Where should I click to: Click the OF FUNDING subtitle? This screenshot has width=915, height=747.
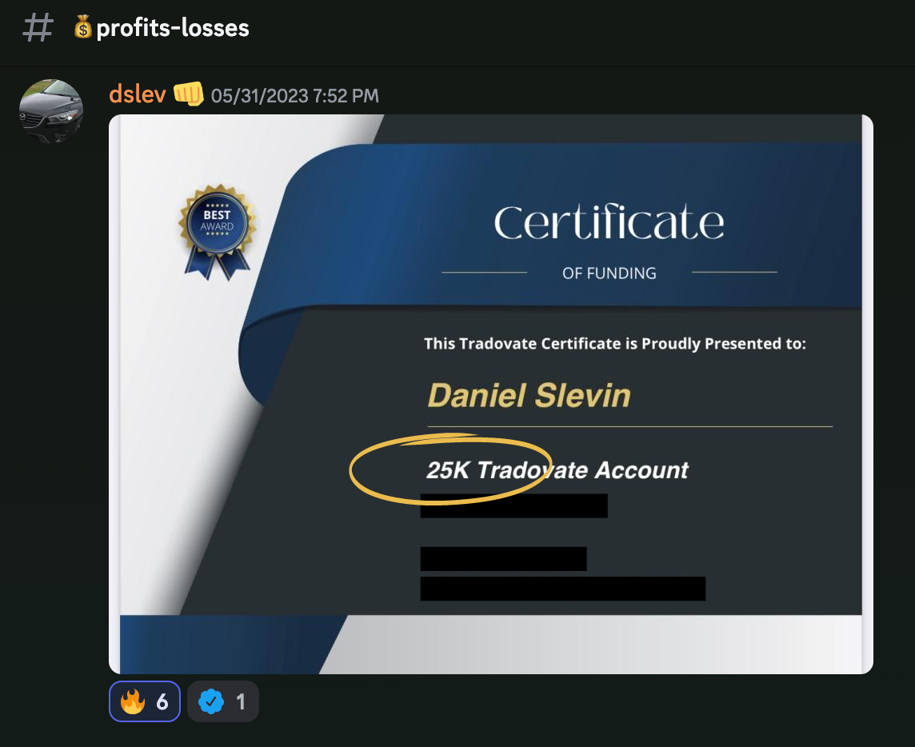[x=609, y=273]
